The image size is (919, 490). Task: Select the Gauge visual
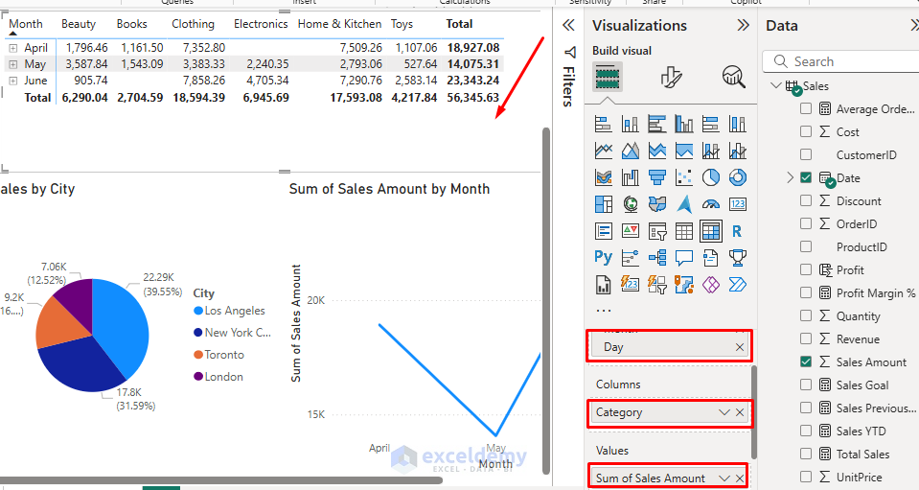point(711,204)
